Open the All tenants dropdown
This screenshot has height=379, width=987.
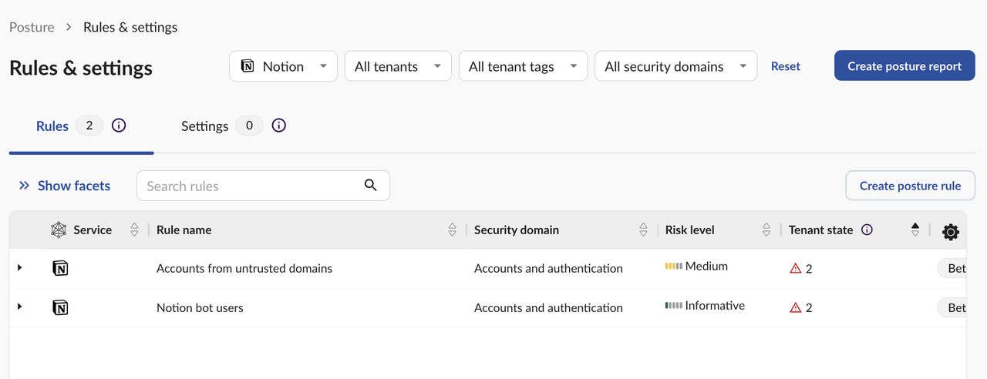(398, 66)
